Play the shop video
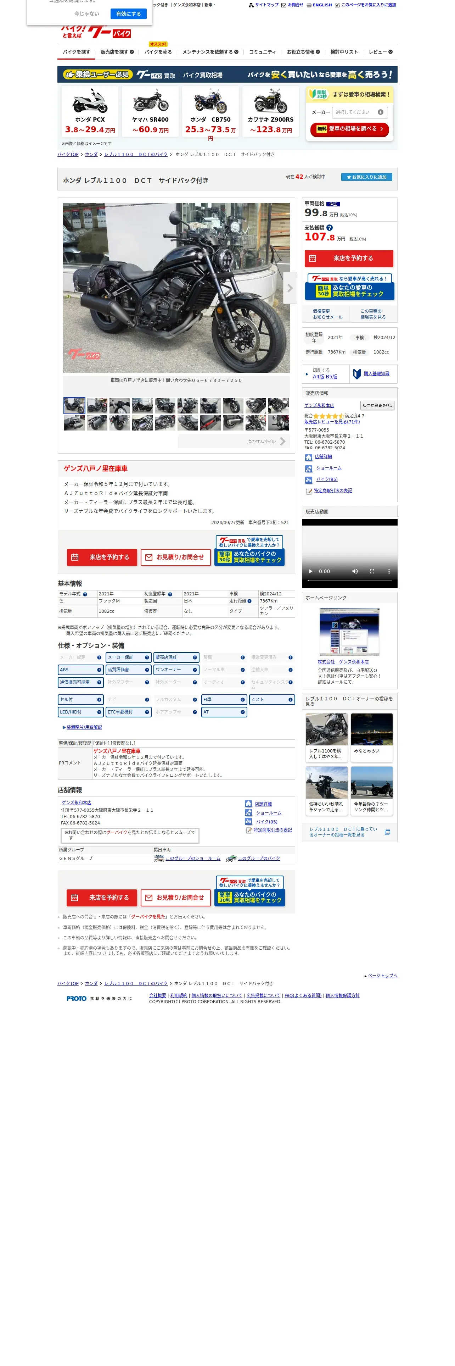This screenshot has width=455, height=1366. 310,571
